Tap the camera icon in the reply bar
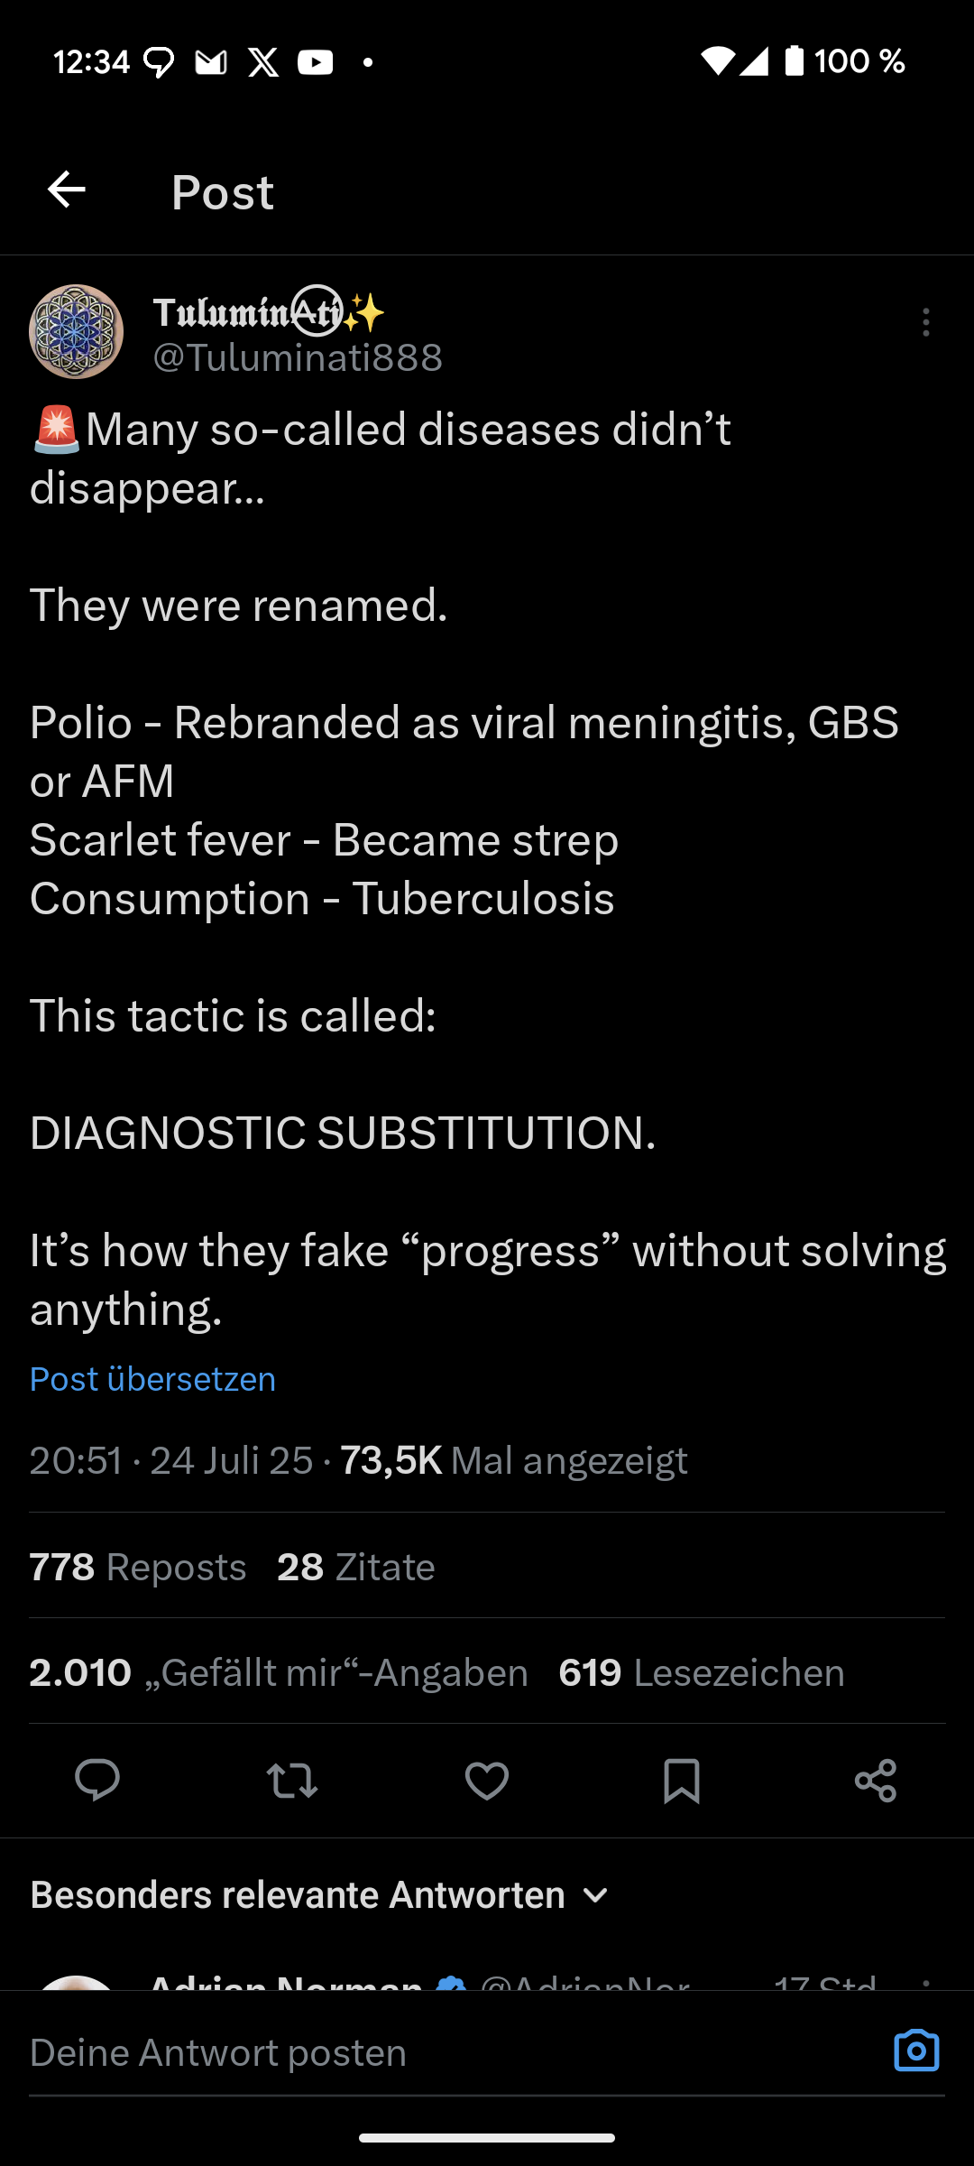The image size is (974, 2166). click(x=916, y=2051)
